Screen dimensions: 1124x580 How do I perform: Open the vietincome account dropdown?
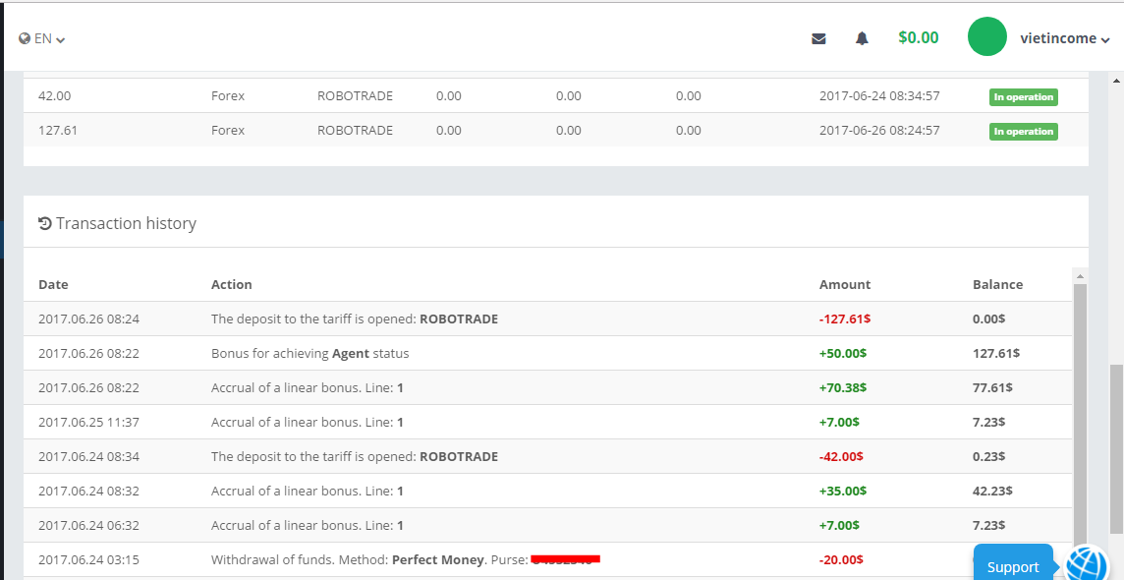(x=1065, y=38)
